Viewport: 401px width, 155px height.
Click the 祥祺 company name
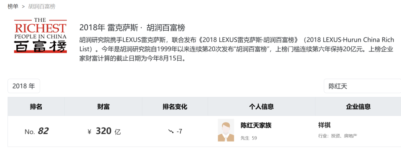[324, 125]
